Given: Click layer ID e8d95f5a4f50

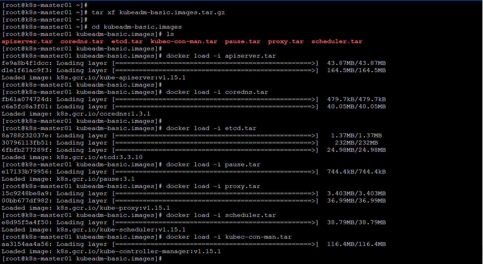Looking at the screenshot, I should tap(25, 222).
